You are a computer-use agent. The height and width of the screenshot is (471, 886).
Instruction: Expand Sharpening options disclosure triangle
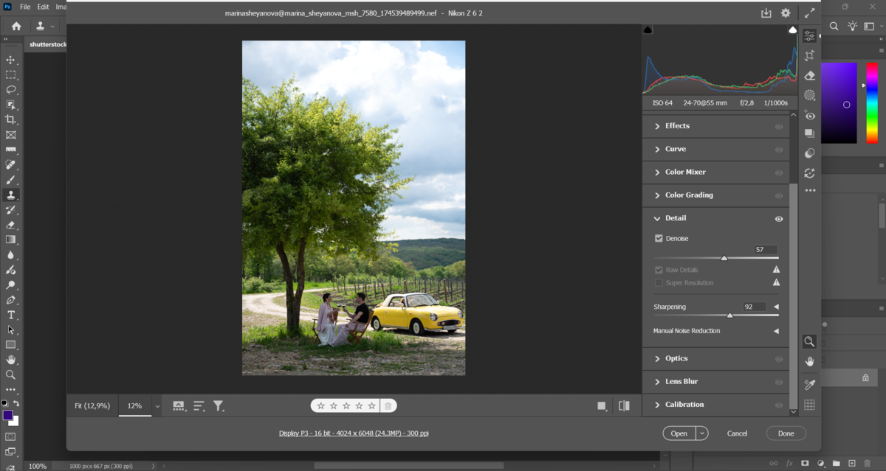776,307
